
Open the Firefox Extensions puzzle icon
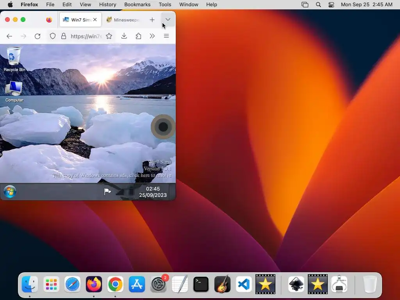(x=138, y=36)
